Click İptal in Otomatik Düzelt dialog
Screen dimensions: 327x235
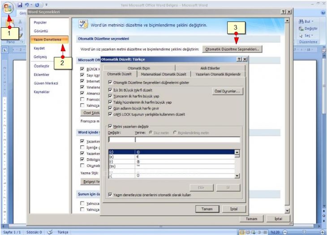pos(234,209)
